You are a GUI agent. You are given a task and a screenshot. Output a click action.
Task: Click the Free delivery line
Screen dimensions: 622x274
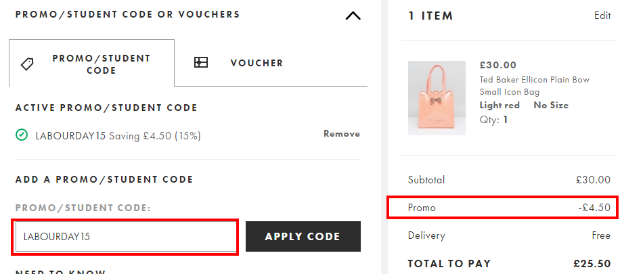510,235
